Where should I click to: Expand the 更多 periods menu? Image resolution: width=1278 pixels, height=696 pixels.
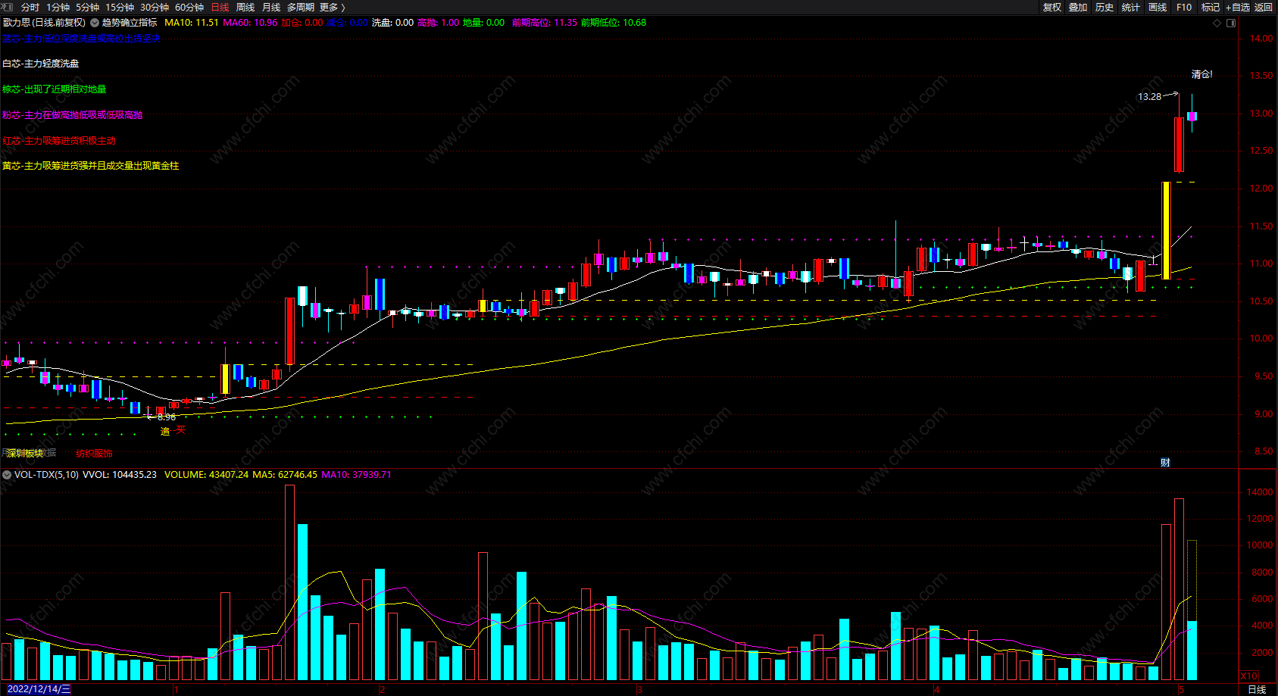[x=332, y=7]
